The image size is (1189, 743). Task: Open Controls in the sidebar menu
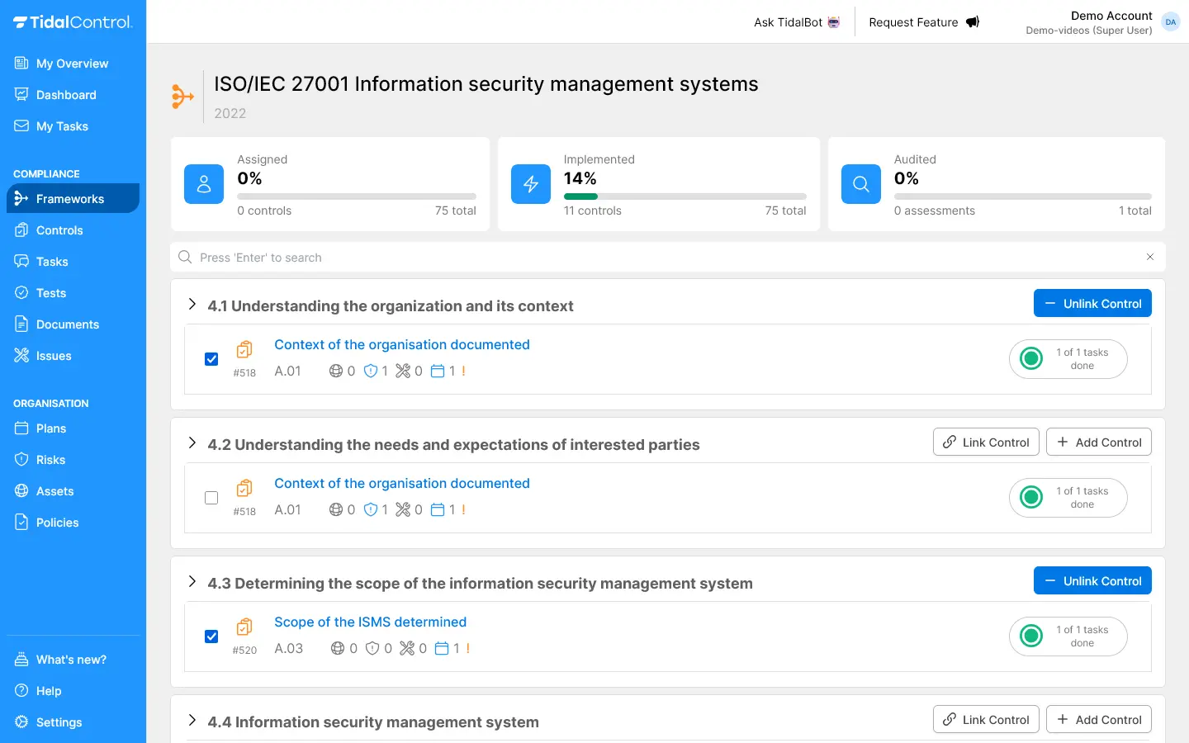(x=59, y=230)
